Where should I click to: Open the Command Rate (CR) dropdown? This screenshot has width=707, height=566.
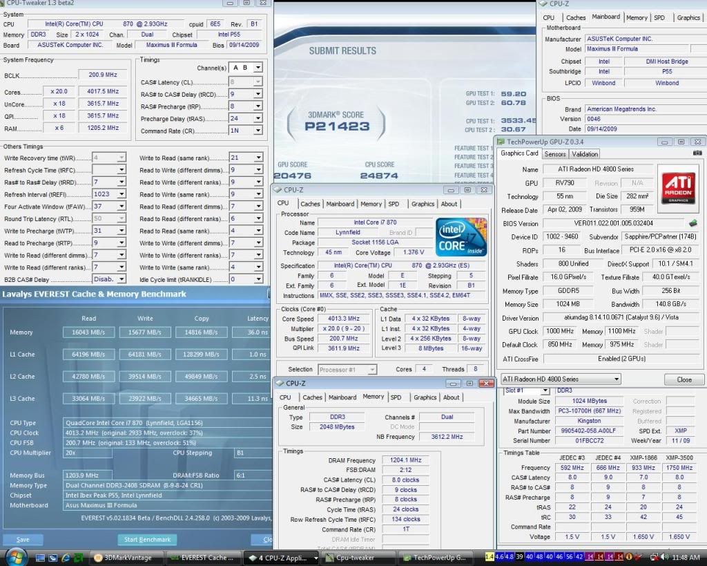[x=258, y=131]
